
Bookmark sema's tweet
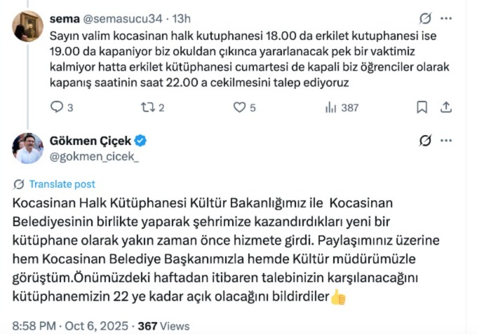(x=422, y=107)
